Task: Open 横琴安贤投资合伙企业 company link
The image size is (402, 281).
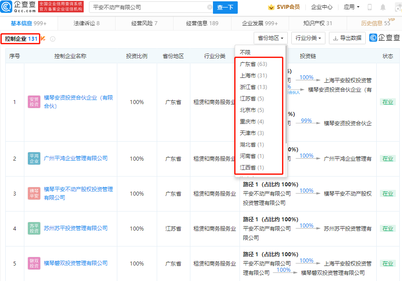Action: coord(78,102)
